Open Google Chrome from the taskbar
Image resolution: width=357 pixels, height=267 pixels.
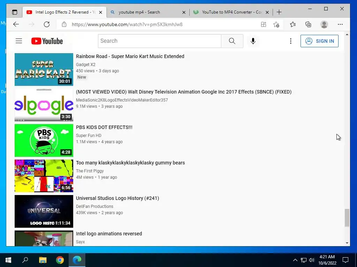60,260
